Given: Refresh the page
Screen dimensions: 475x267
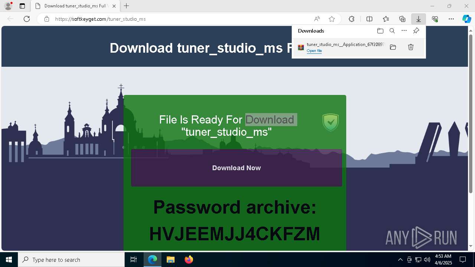Looking at the screenshot, I should (x=27, y=19).
